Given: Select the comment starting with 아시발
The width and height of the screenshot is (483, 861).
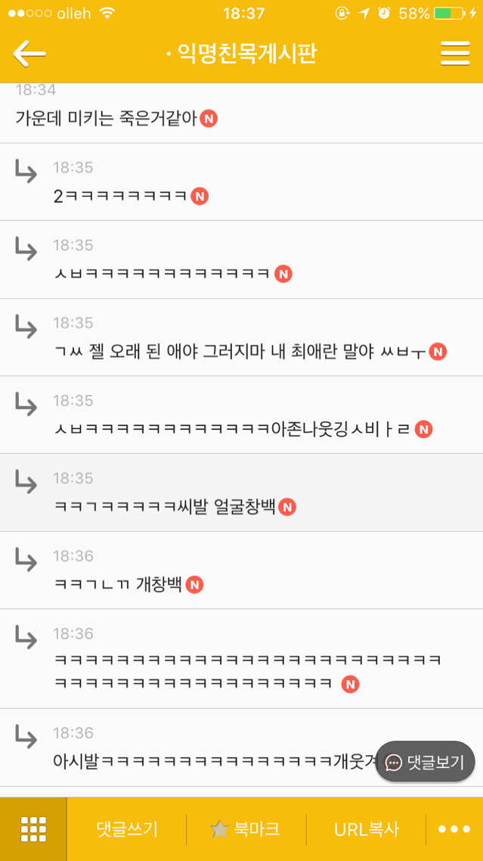Looking at the screenshot, I should pyautogui.click(x=242, y=748).
